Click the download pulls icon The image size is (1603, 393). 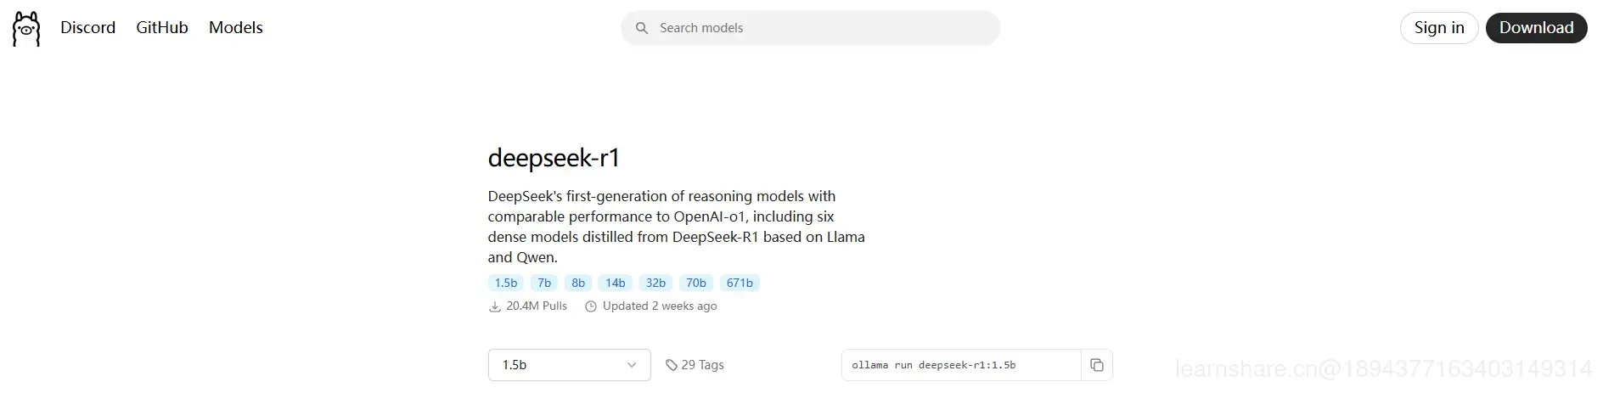(494, 306)
